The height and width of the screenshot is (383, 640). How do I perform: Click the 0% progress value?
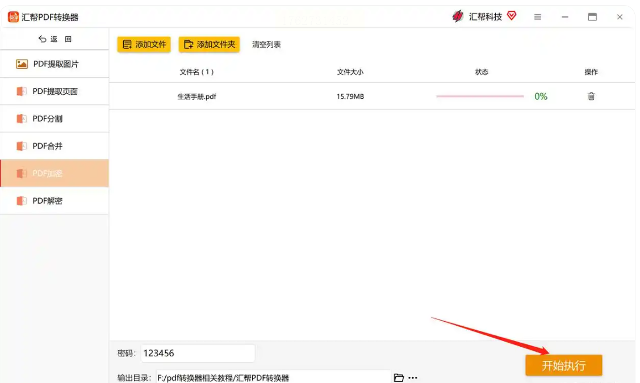tap(541, 96)
